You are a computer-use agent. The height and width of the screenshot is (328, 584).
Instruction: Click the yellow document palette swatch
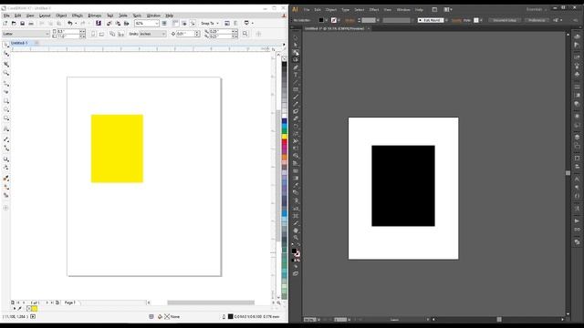pos(35,309)
